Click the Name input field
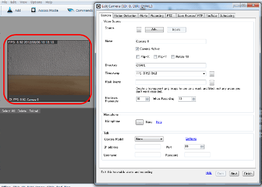262x187 pixels. 171,42
